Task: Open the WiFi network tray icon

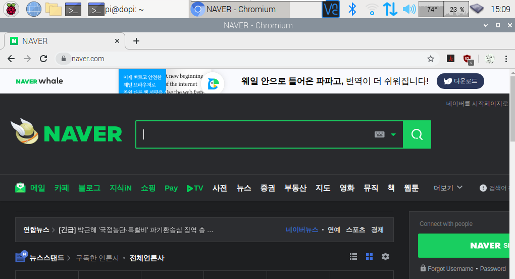Action: (372, 9)
